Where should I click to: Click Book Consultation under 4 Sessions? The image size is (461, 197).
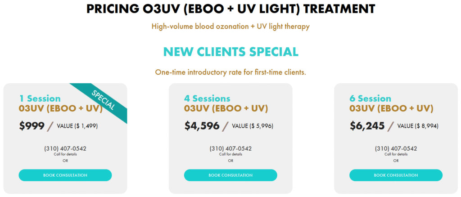tap(230, 175)
